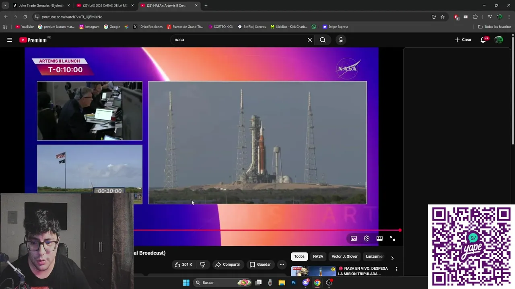The width and height of the screenshot is (515, 289).
Task: Open the KickBot - Kick Chatbot bookmark
Action: coord(289,27)
